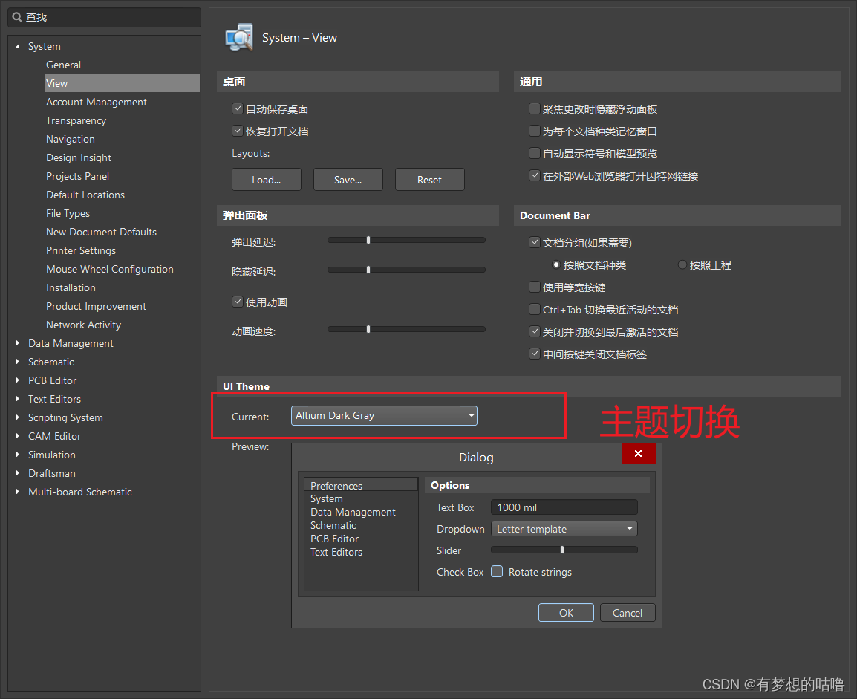Open New Document Defaults page
The image size is (857, 699).
pyautogui.click(x=101, y=232)
